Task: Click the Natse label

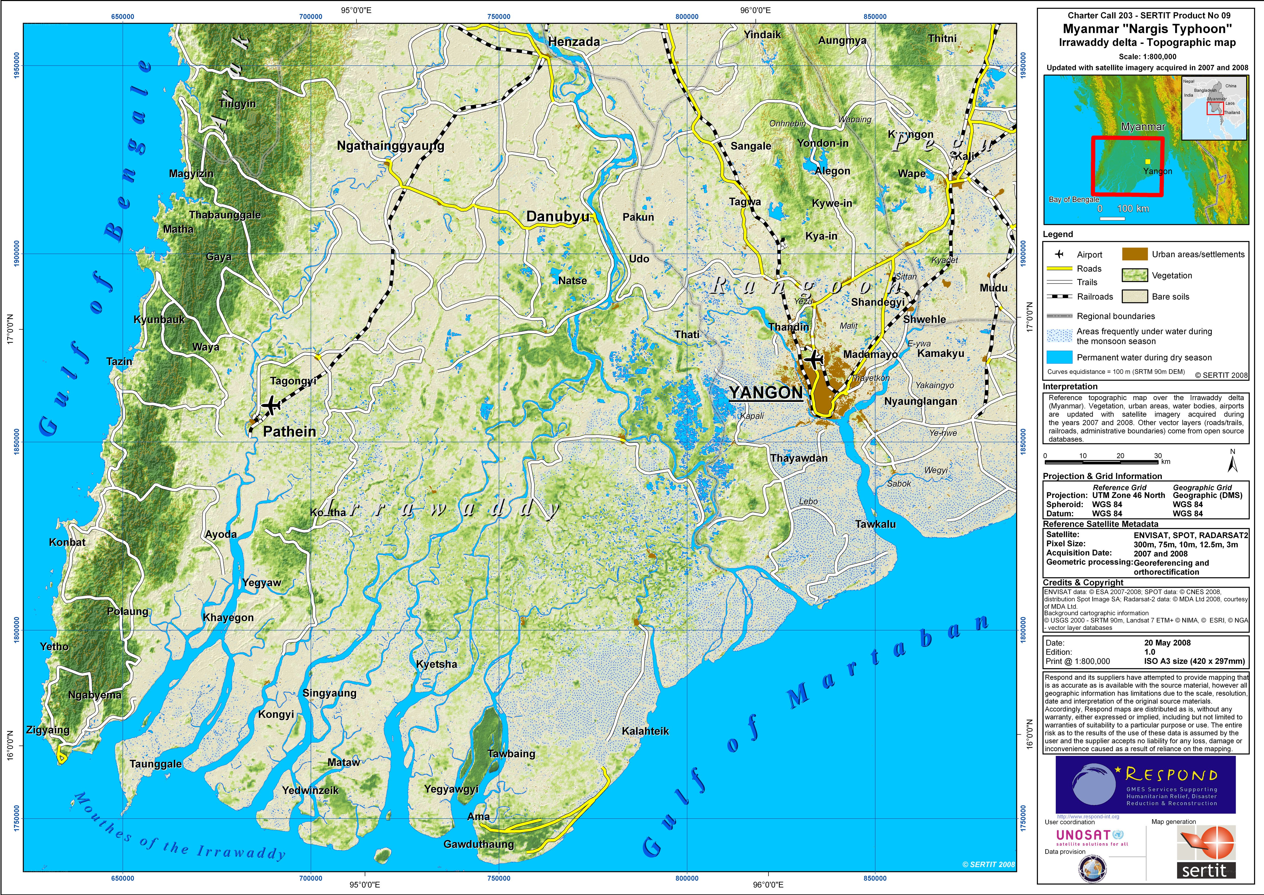Action: click(572, 280)
